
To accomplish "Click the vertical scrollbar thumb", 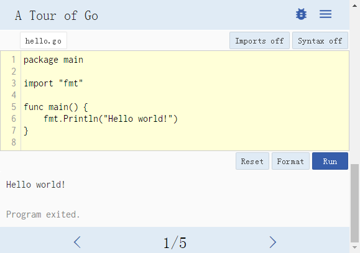I will coord(355,203).
